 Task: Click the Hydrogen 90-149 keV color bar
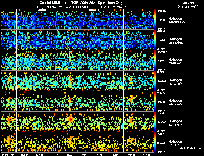(155, 40)
